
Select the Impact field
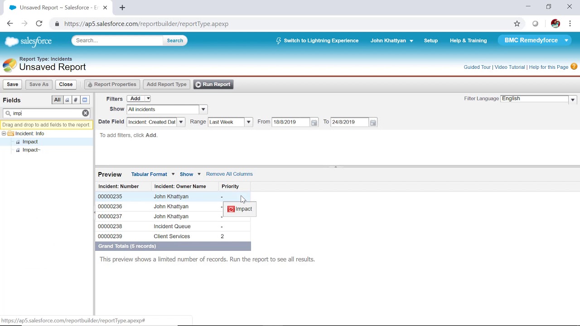tap(30, 142)
